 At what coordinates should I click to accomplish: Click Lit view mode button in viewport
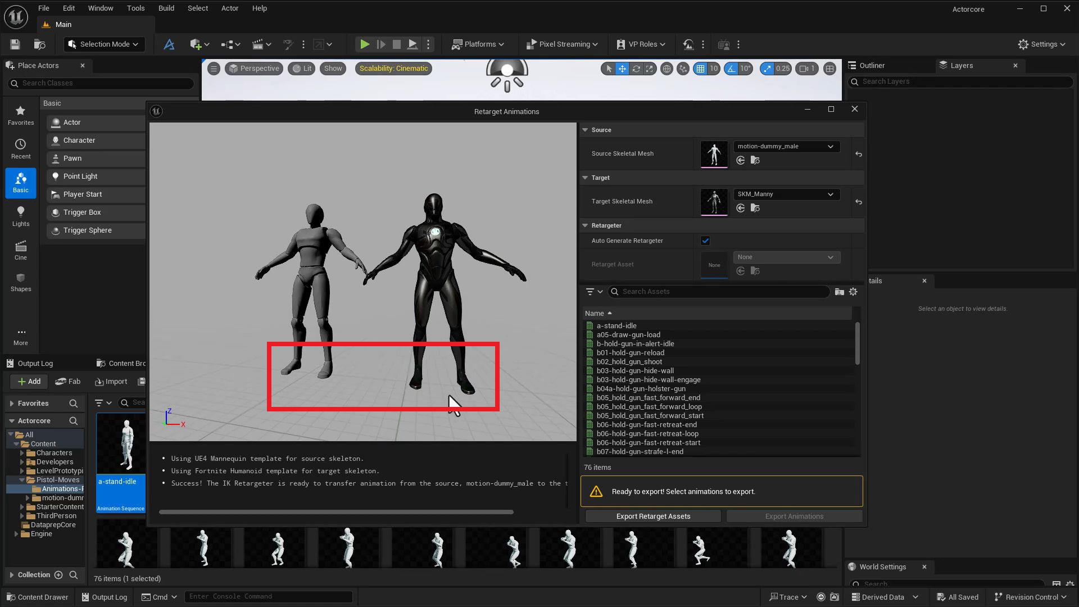pyautogui.click(x=302, y=69)
